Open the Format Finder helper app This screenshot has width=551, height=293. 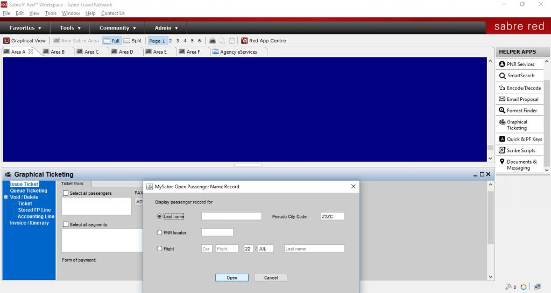tap(518, 111)
